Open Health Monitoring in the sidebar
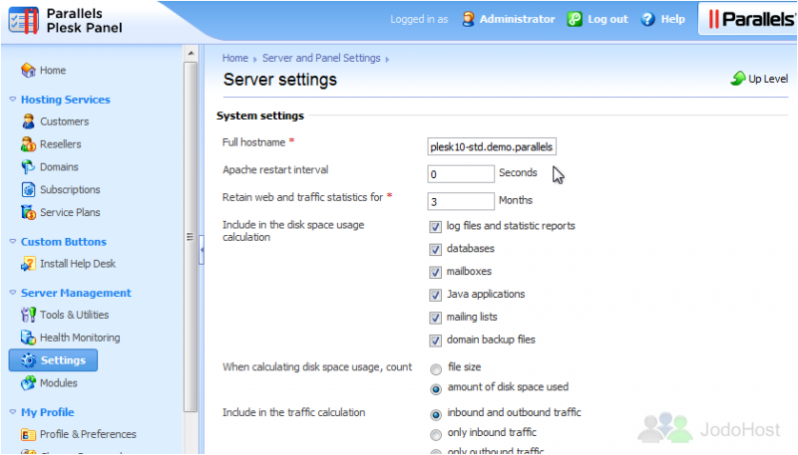 pos(80,338)
